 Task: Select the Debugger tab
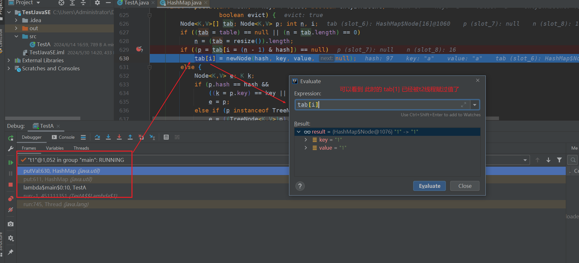pos(32,137)
